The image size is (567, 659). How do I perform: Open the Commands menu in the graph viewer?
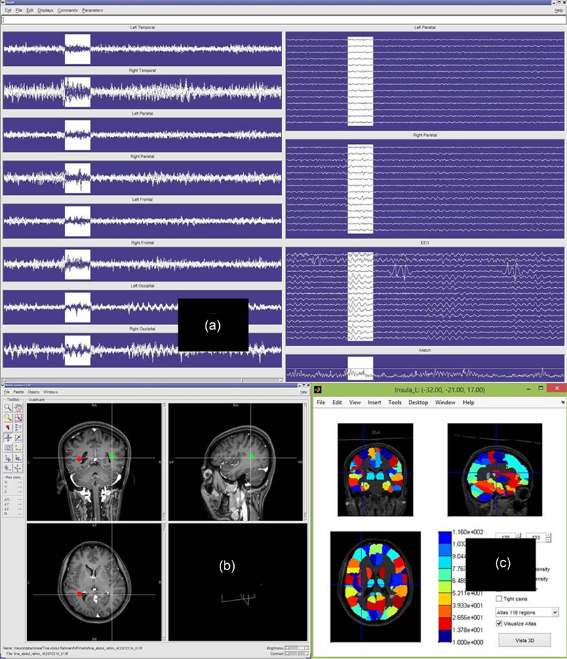coord(68,10)
